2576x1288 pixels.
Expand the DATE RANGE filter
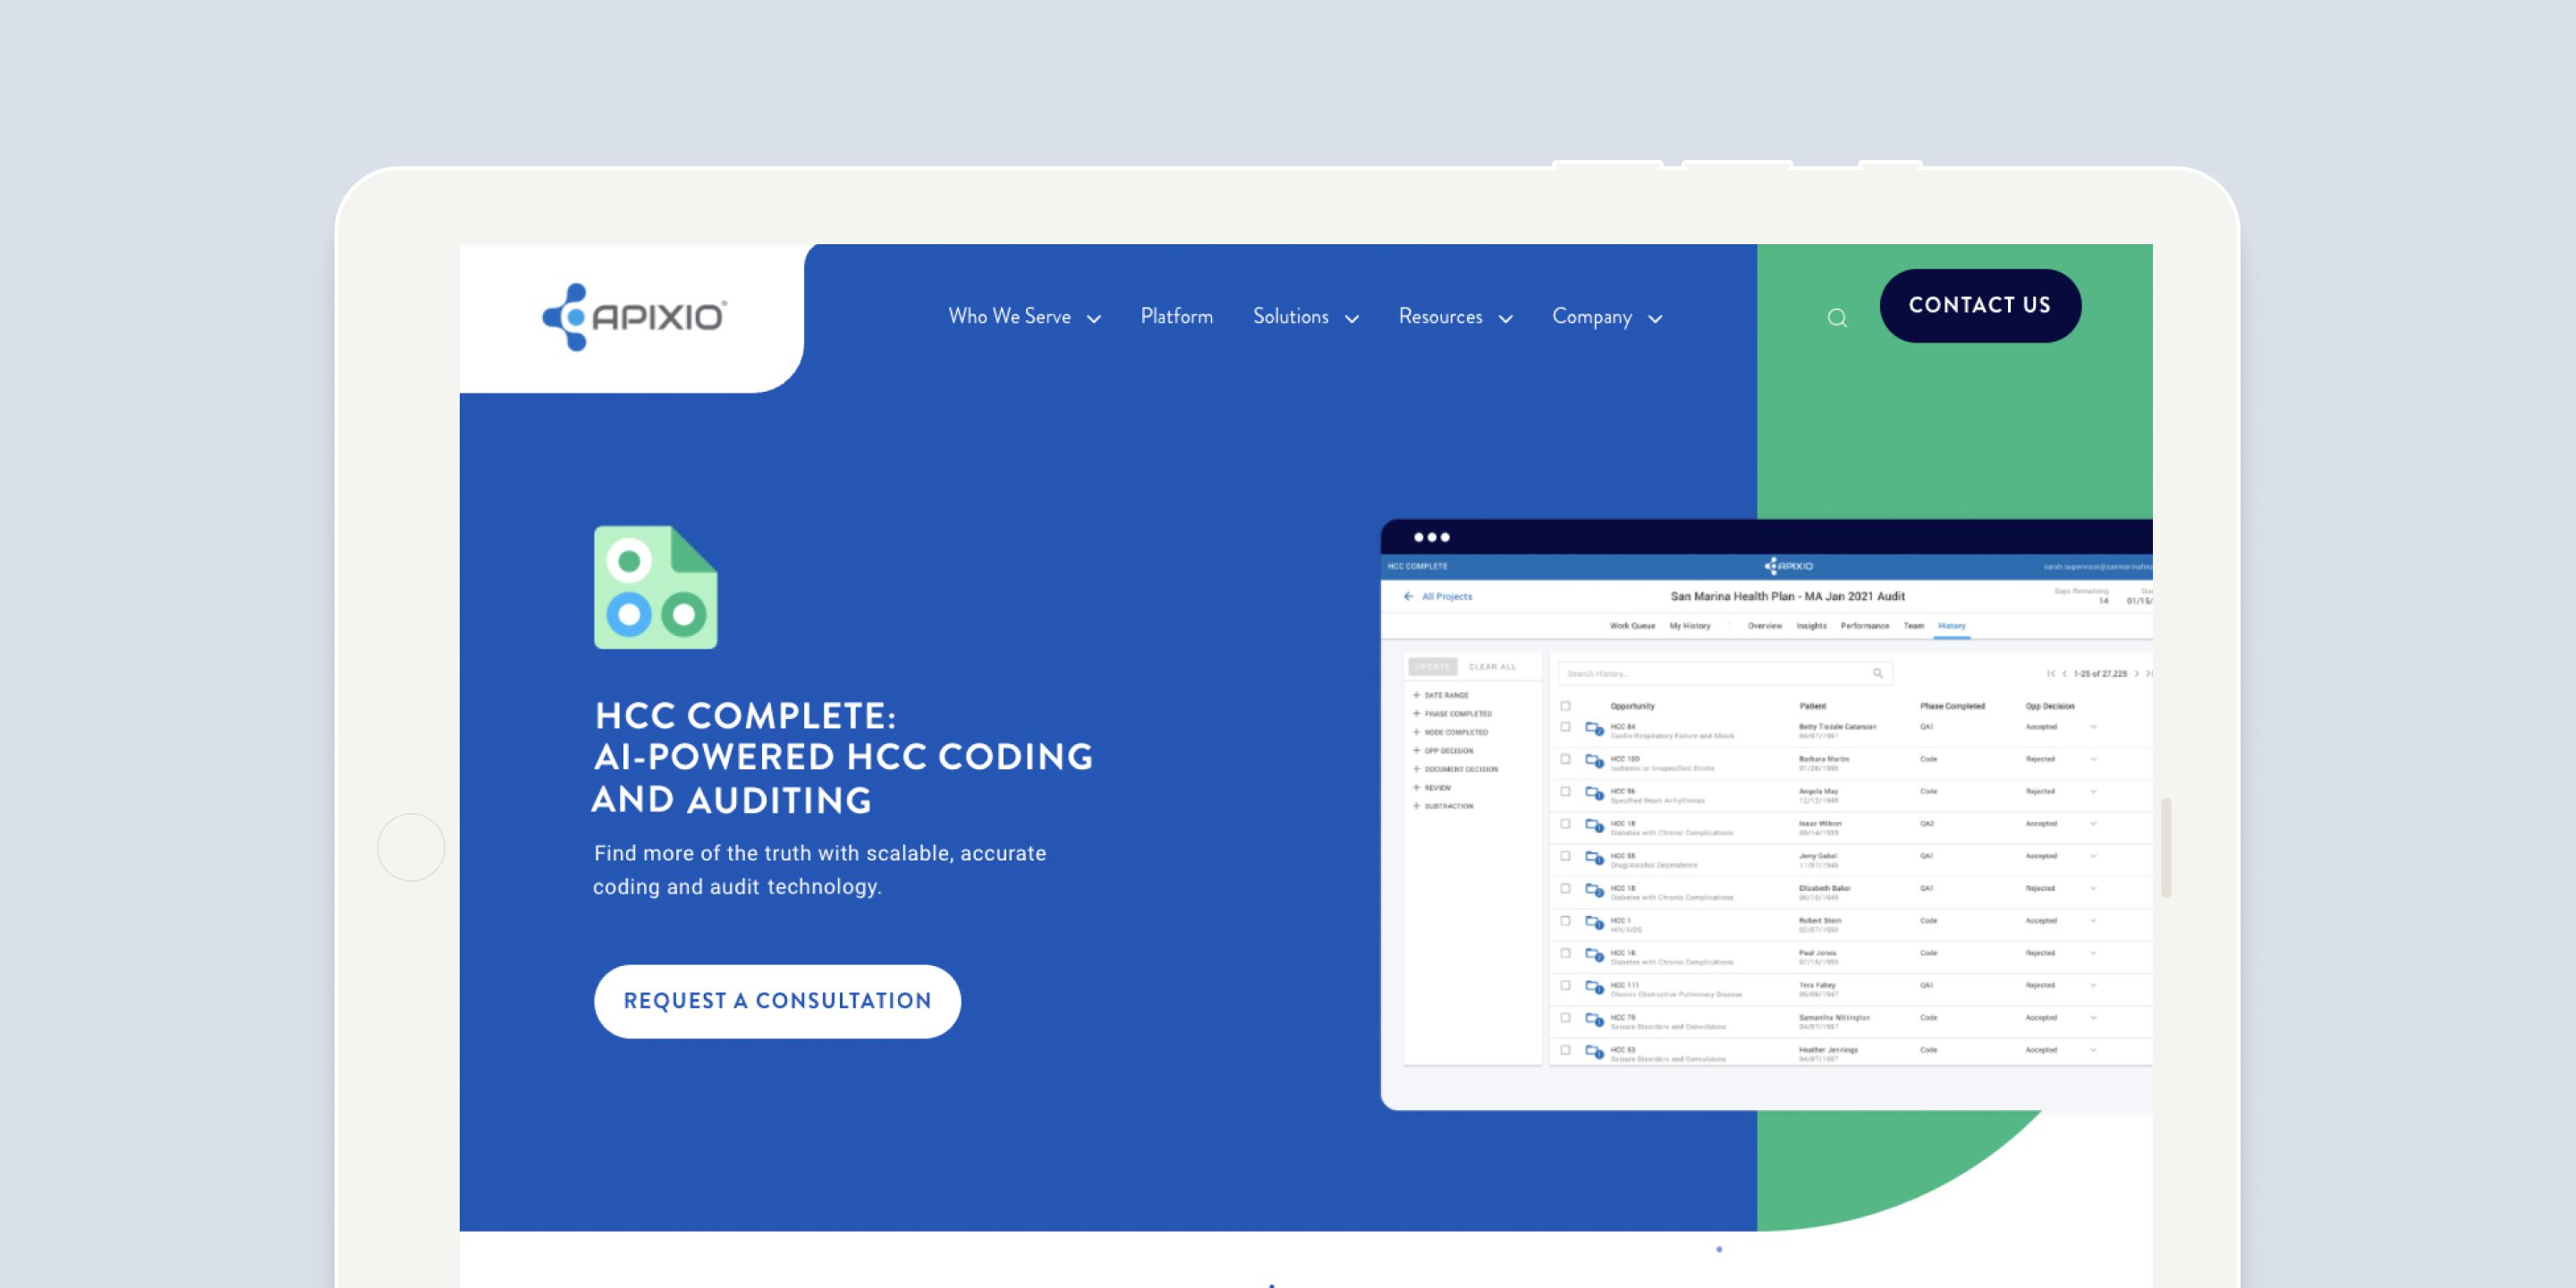[1441, 695]
